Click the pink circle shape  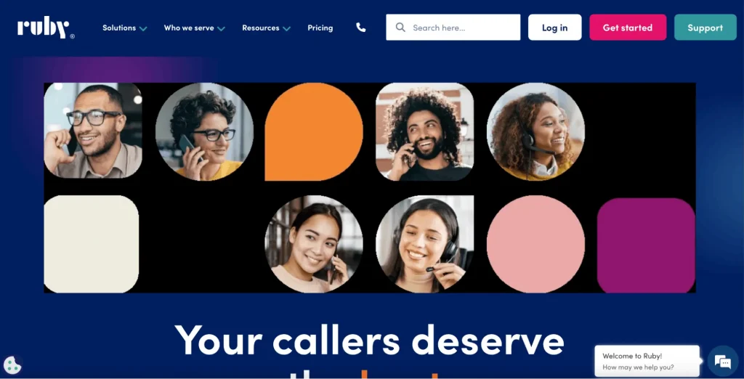[x=535, y=244]
